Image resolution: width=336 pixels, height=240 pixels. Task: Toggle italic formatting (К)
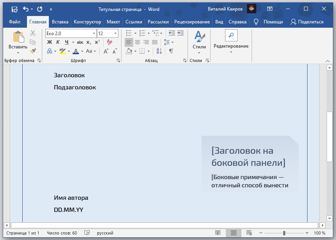(x=58, y=42)
